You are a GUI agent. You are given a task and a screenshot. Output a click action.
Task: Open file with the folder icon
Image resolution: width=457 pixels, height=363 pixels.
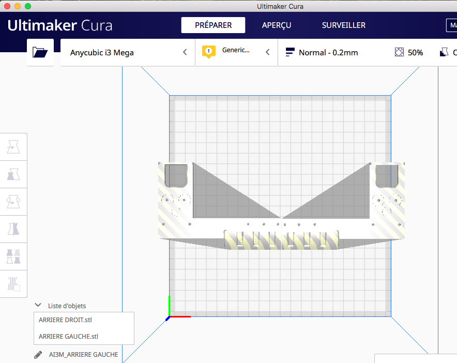click(x=40, y=52)
